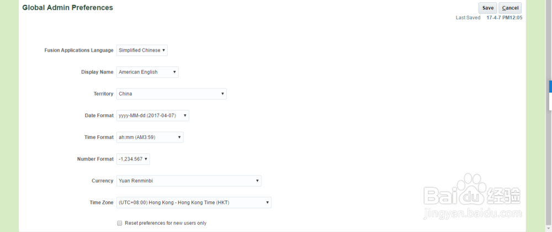The height and width of the screenshot is (232, 552).
Task: Click the Time Zone dropdown arrow
Action: pyautogui.click(x=268, y=203)
